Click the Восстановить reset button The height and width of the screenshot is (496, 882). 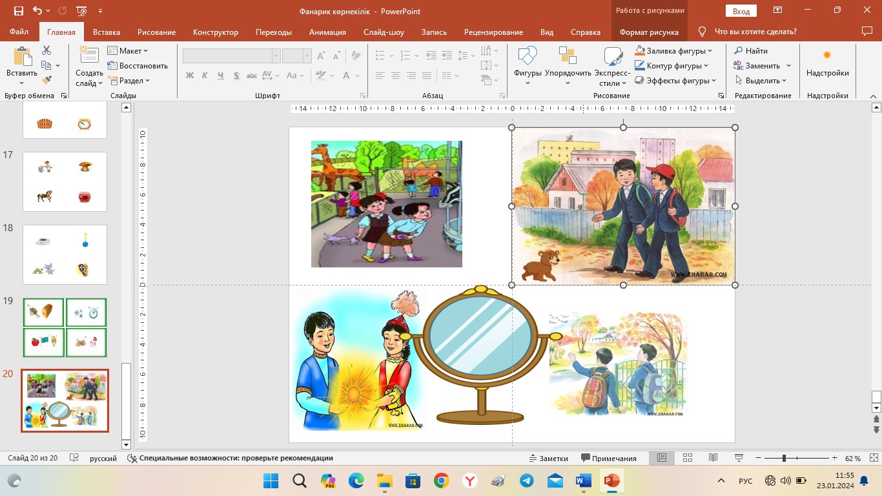[x=138, y=66]
